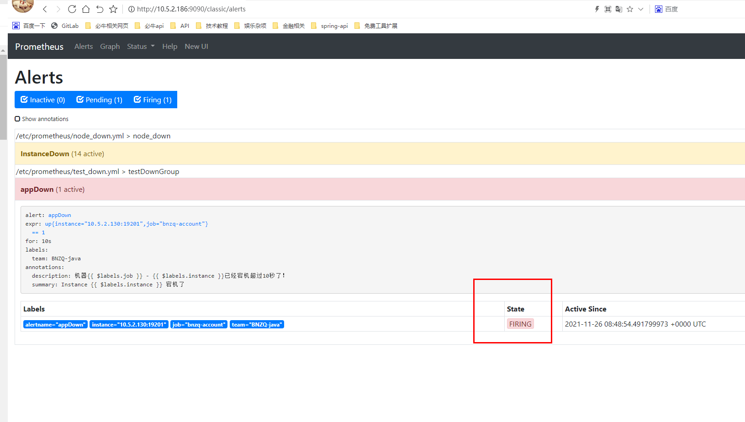Click the up{instance...} expression link
Viewport: 745px width, 422px height.
click(127, 224)
